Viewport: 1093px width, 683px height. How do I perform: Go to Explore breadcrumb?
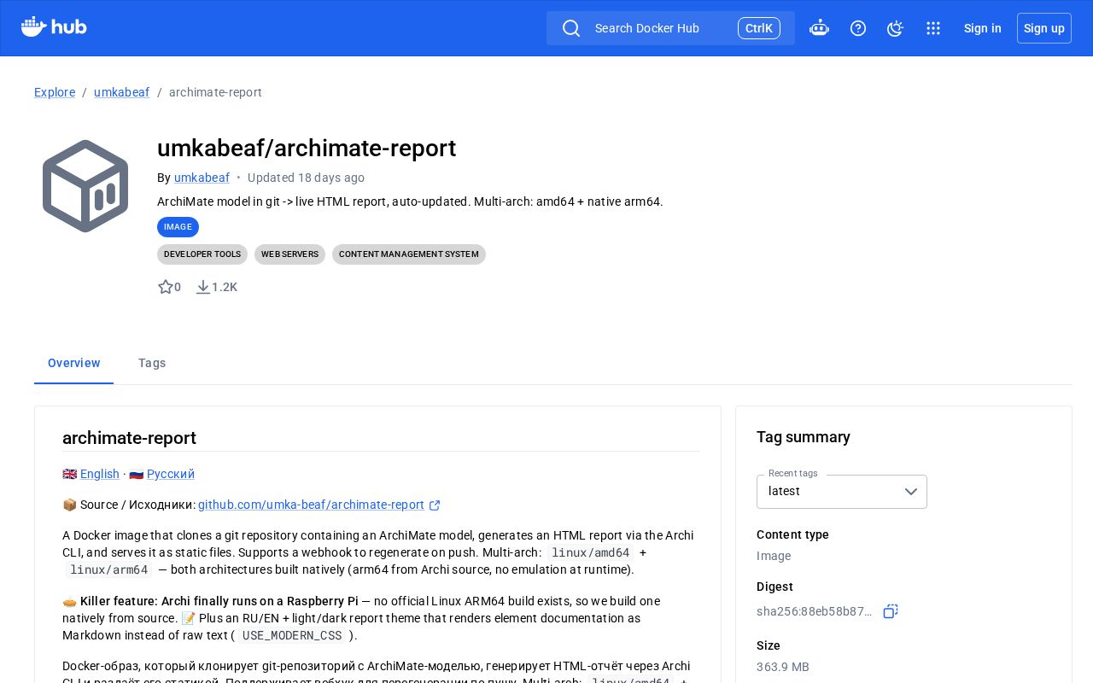click(x=55, y=92)
